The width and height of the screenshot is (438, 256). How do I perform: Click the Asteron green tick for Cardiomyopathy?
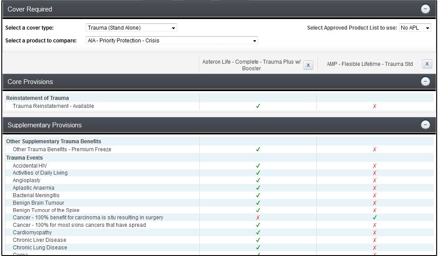coord(258,232)
